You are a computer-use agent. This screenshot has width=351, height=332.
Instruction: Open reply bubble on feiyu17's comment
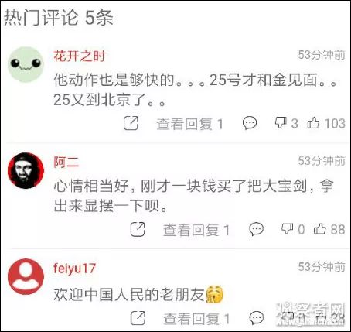[257, 318]
